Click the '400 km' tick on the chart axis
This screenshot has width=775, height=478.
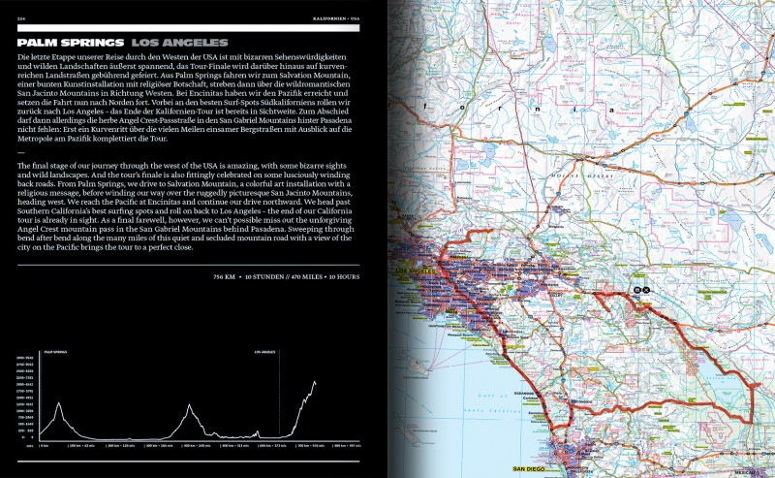(198, 446)
